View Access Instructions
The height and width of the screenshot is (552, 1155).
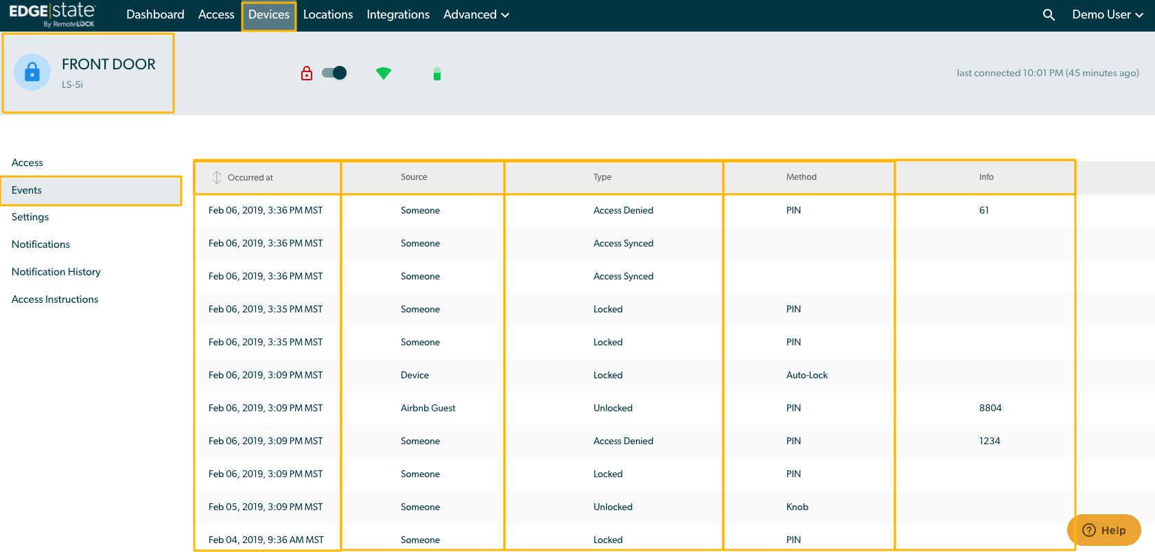pos(55,299)
